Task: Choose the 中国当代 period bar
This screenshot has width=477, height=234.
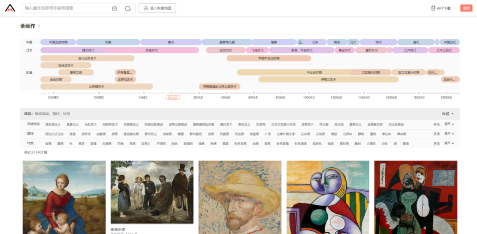Action: pos(450,42)
